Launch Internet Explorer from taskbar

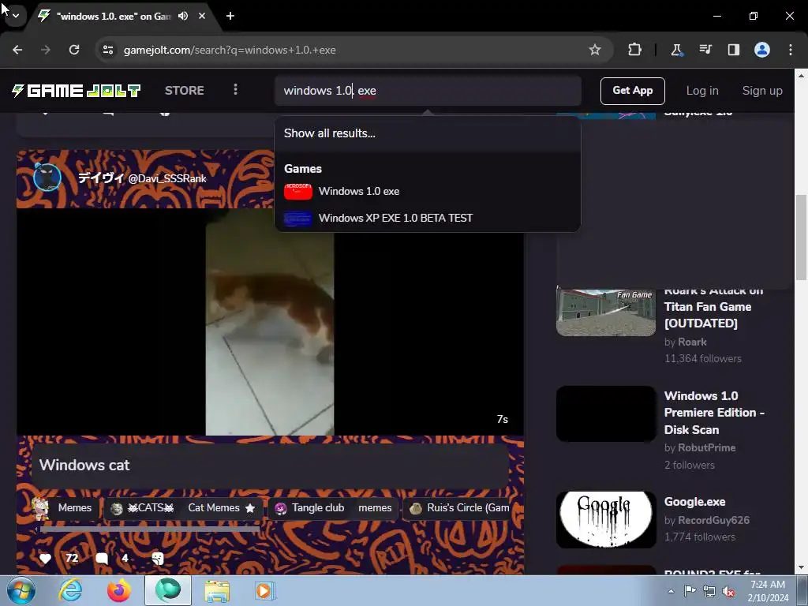coord(70,590)
